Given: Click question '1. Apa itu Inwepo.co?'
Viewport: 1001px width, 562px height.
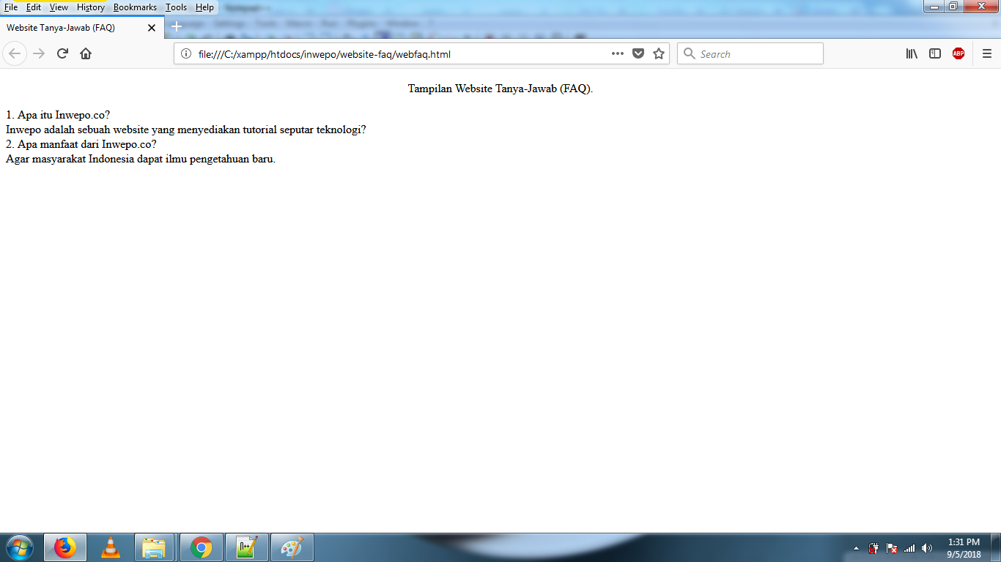Looking at the screenshot, I should (x=58, y=115).
